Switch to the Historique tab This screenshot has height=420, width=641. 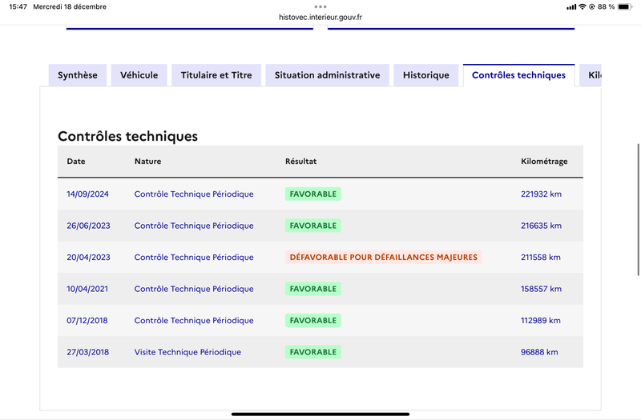pyautogui.click(x=426, y=75)
